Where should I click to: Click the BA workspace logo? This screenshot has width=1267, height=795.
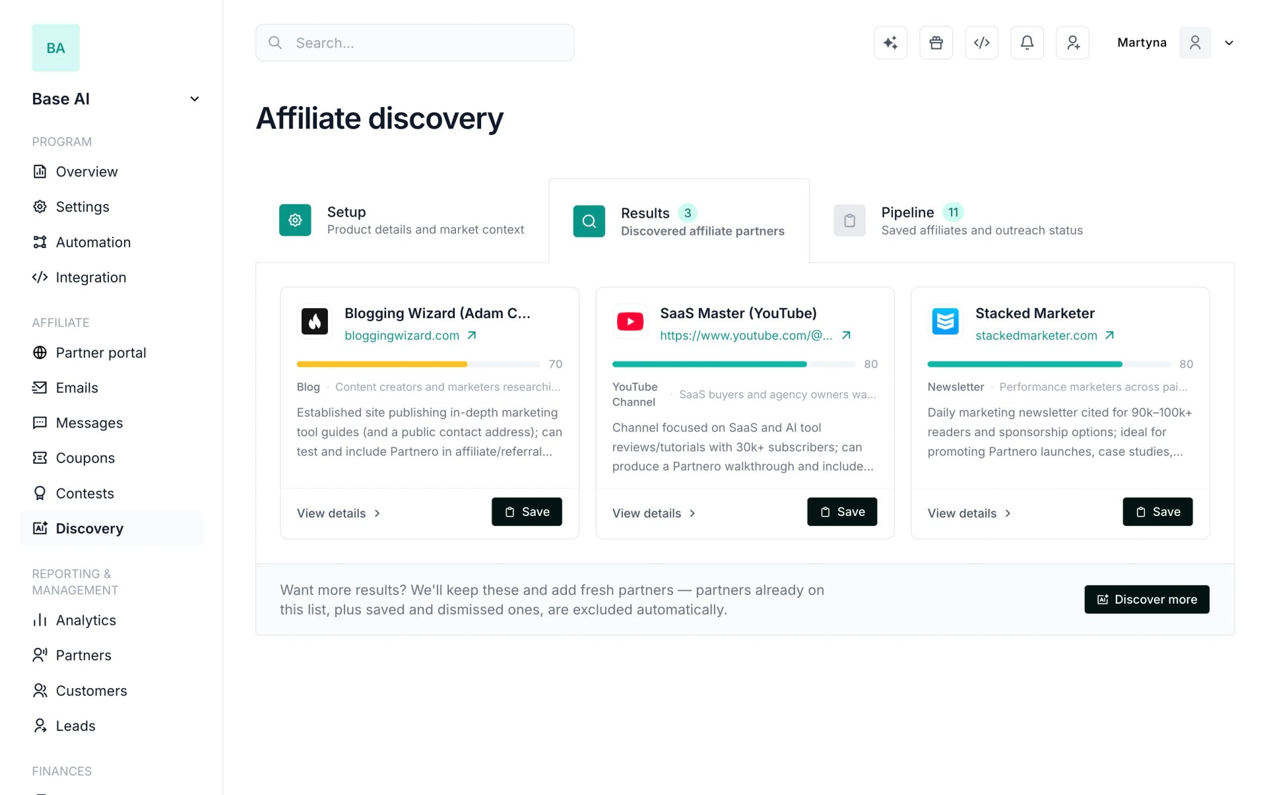pyautogui.click(x=56, y=48)
